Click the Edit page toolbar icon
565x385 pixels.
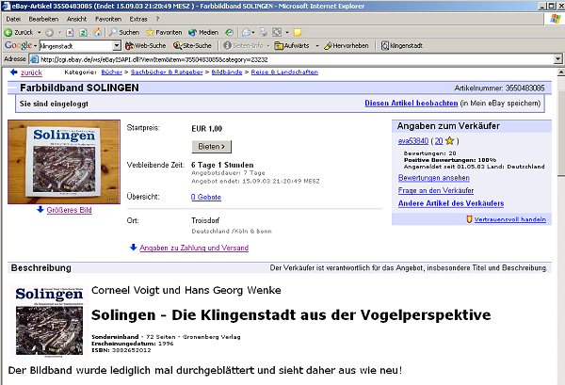pos(277,32)
